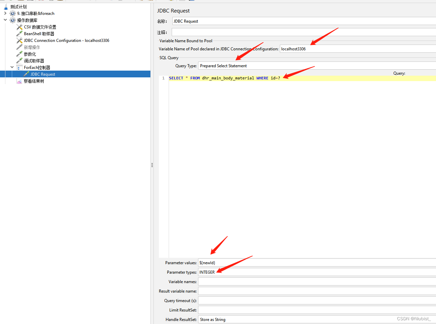Click the BeanShell 取样器 pipette icon
Viewport: 436px width, 324px height.
coord(20,34)
